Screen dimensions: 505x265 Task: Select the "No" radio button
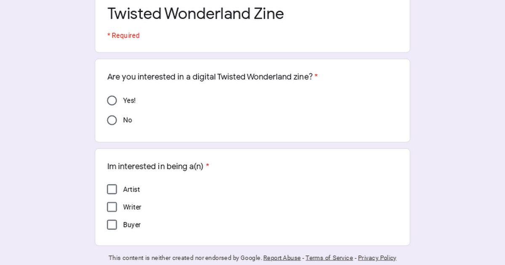112,120
